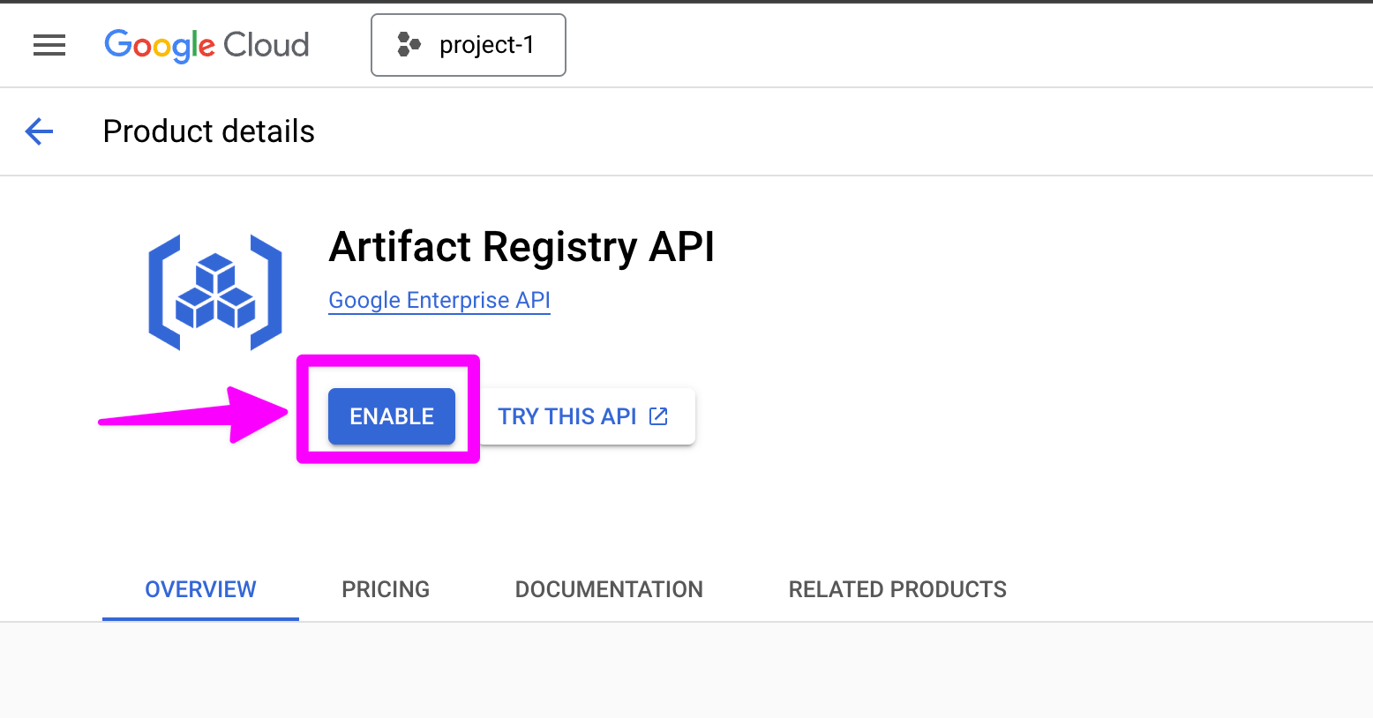Click the colorful Google wordmark
This screenshot has height=718, width=1373.
pyautogui.click(x=159, y=45)
